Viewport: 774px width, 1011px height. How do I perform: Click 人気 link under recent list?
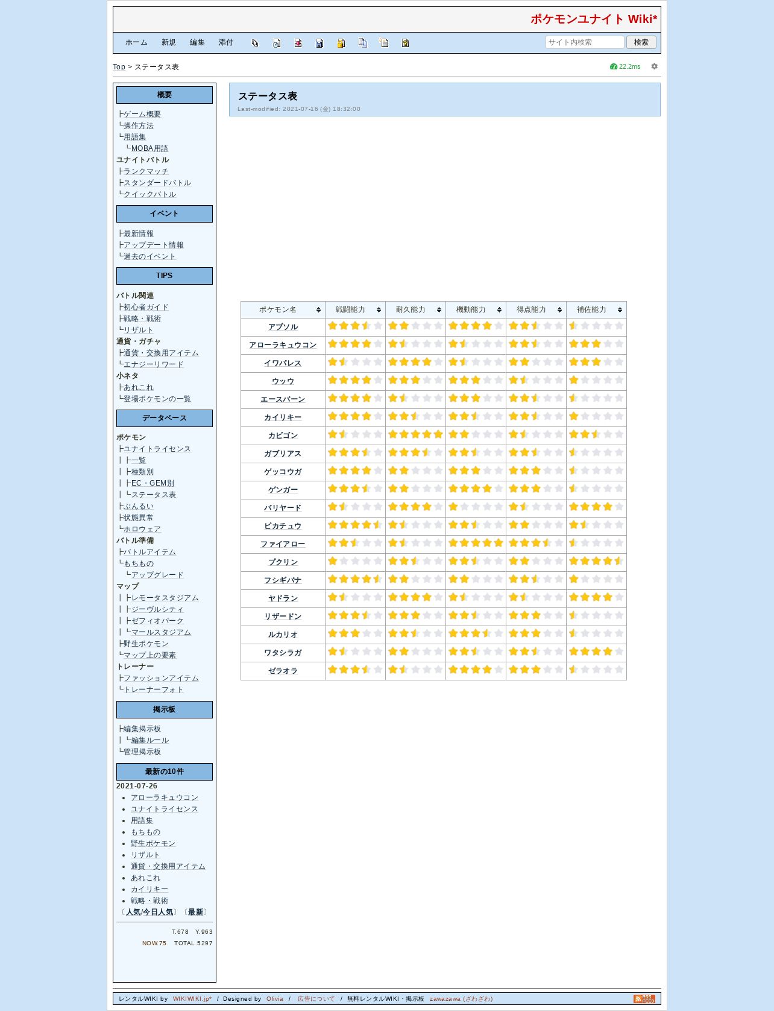click(x=133, y=912)
